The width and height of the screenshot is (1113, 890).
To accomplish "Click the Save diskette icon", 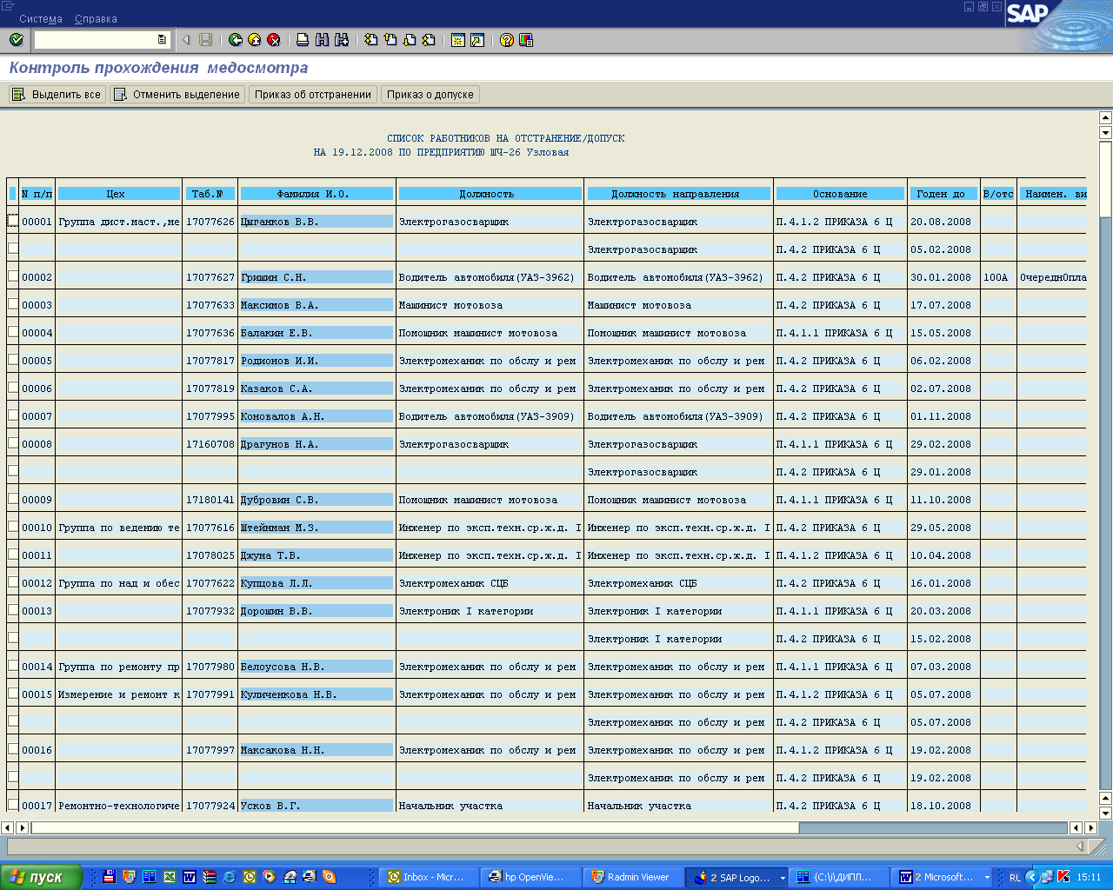I will click(x=206, y=40).
